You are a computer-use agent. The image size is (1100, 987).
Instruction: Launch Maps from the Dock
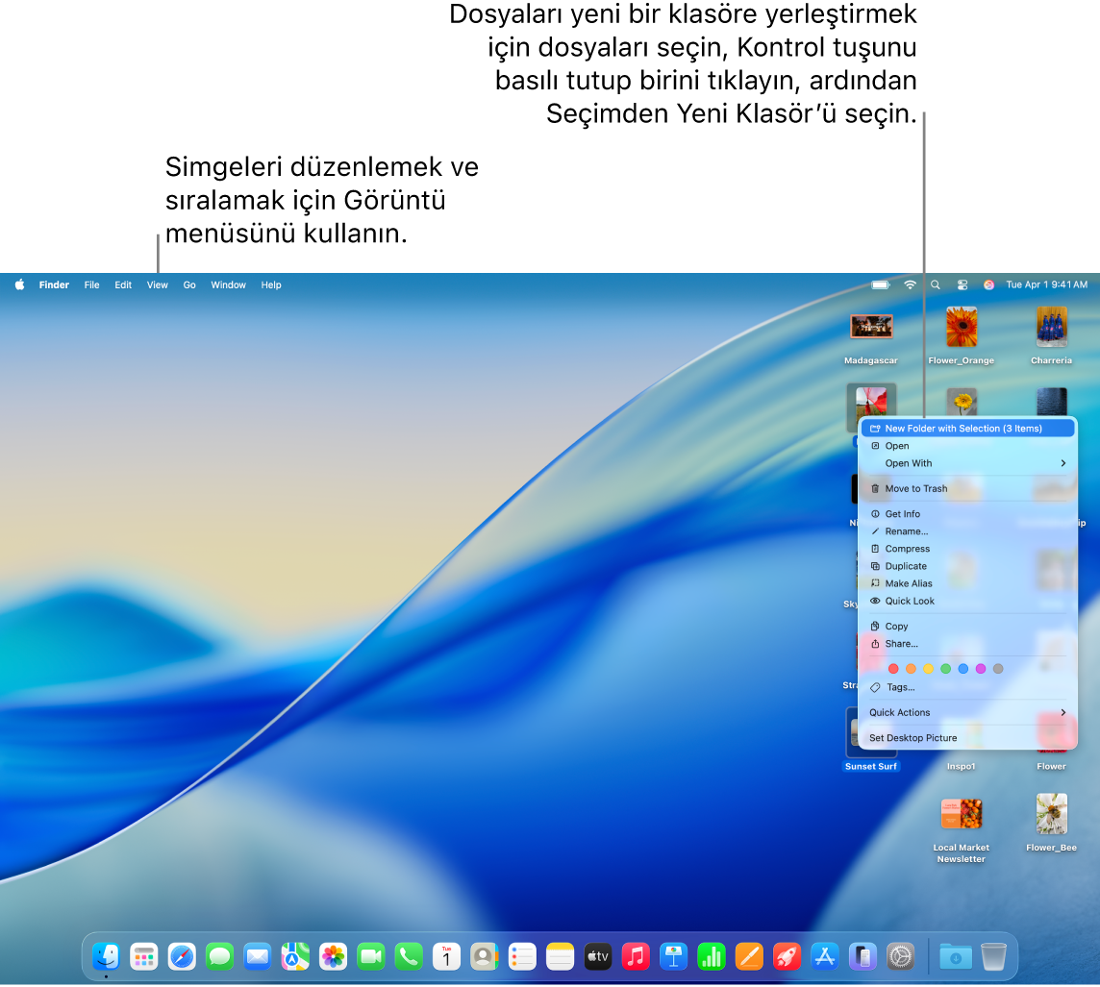point(295,957)
